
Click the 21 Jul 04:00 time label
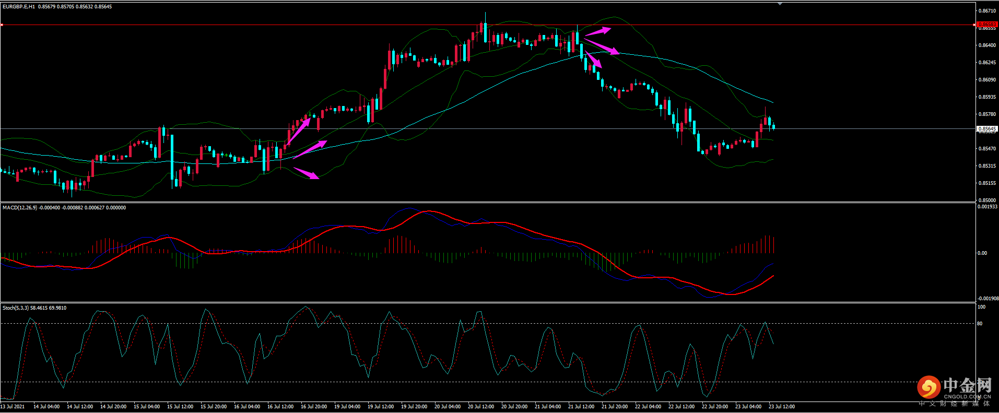tap(548, 407)
